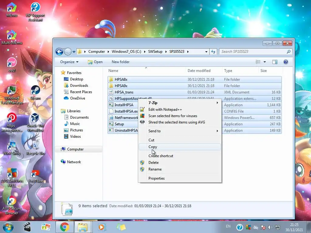Click the taskbar clock showing 21:25
Screen dimensions: 311x233
click(295, 227)
